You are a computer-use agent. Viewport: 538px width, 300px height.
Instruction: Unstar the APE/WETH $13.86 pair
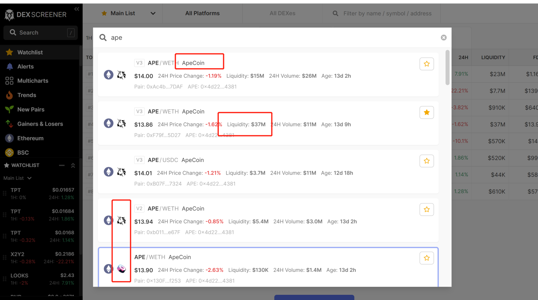[427, 112]
